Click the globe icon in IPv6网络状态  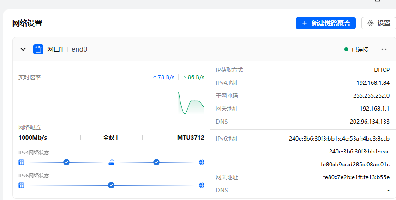tap(202, 185)
